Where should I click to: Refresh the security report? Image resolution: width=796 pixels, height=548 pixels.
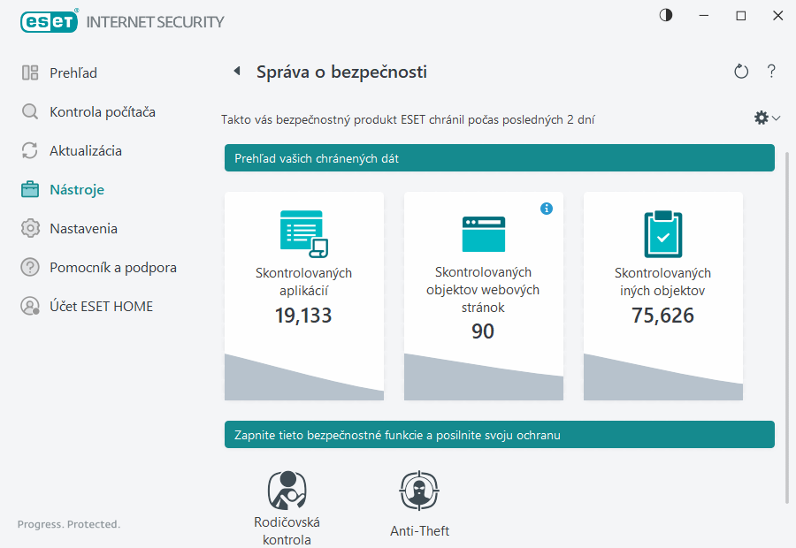coord(741,72)
